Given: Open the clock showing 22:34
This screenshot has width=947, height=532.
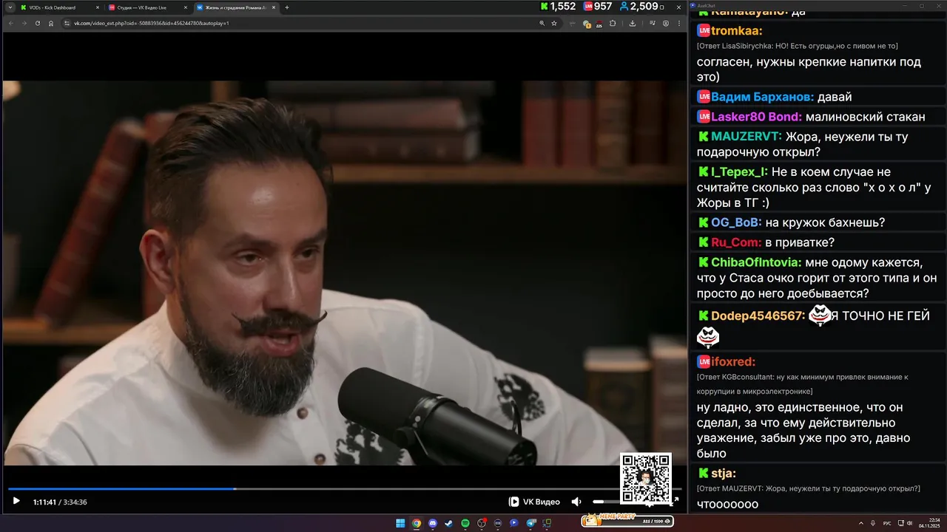Looking at the screenshot, I should (x=929, y=523).
